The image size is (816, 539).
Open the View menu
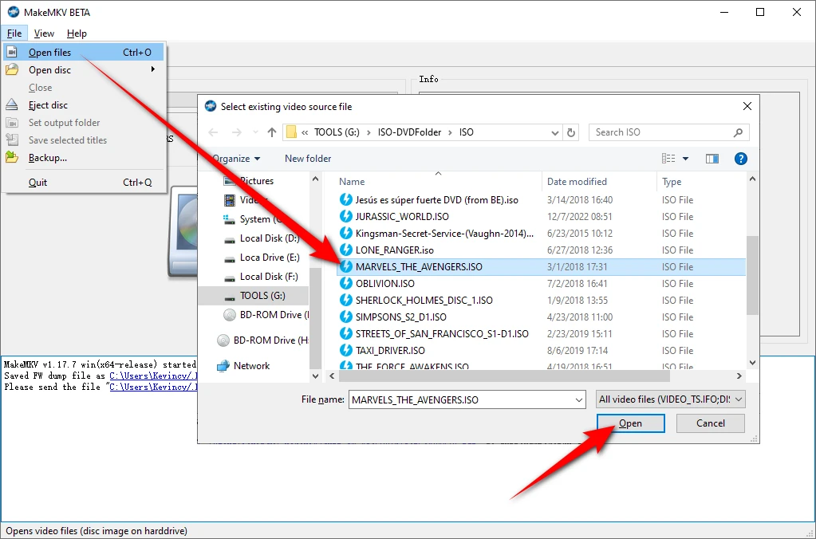[44, 33]
